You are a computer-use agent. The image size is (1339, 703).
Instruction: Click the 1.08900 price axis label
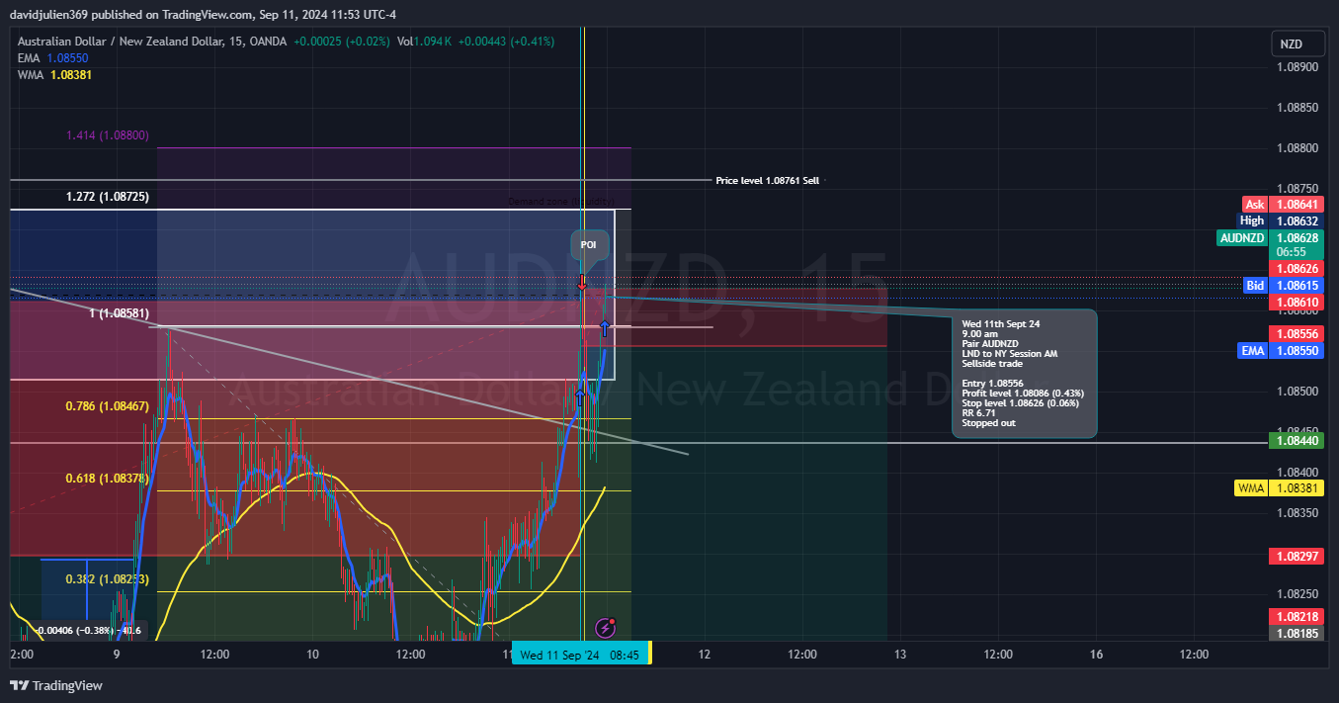pos(1297,67)
